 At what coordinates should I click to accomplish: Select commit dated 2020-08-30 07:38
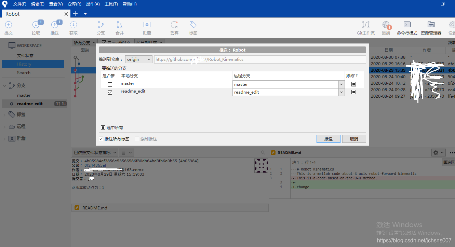pyautogui.click(x=388, y=57)
